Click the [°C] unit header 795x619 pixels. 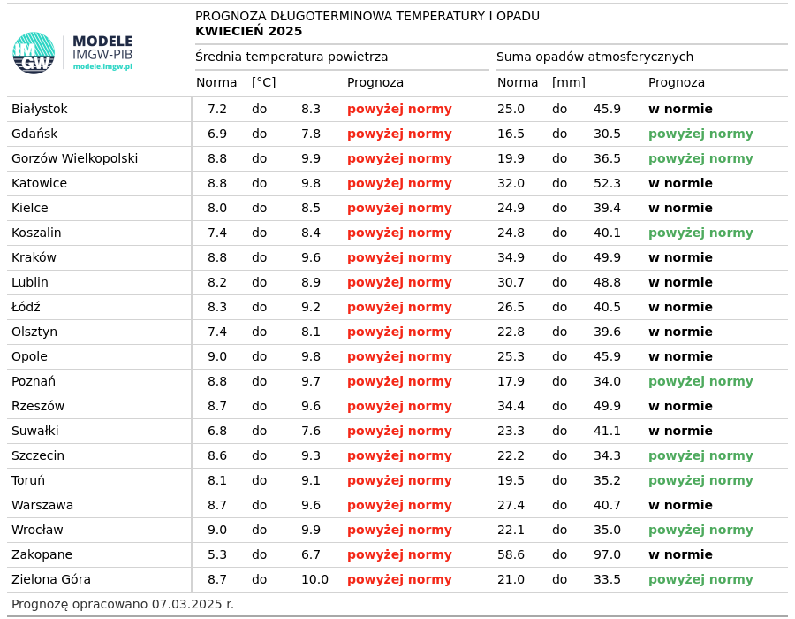click(263, 83)
